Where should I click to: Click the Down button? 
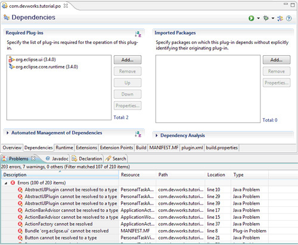(128, 94)
